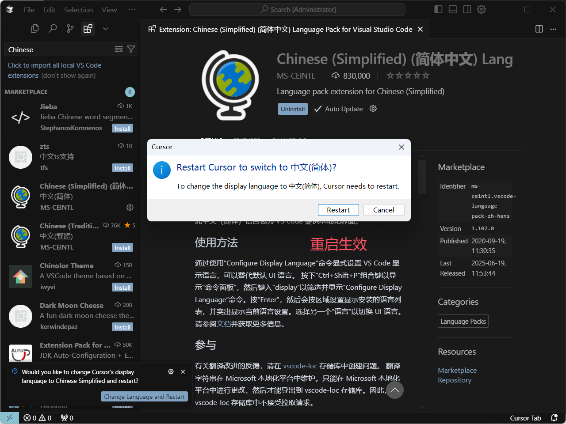Image resolution: width=566 pixels, height=424 pixels.
Task: Click the Cursor logo in title bar
Action: [10, 10]
